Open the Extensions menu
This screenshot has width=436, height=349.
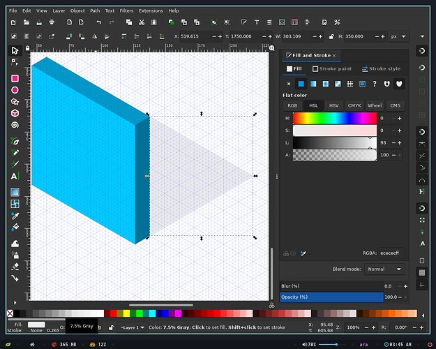tap(151, 10)
